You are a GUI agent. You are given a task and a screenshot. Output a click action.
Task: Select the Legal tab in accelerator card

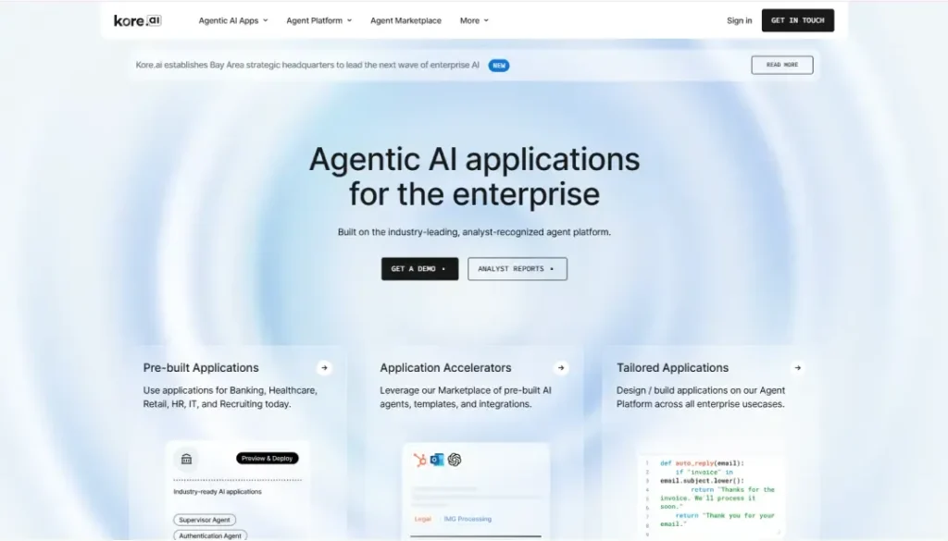click(x=422, y=519)
